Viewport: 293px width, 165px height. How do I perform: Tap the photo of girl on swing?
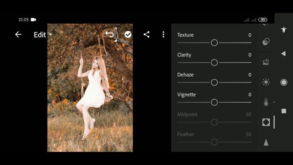tap(90, 88)
